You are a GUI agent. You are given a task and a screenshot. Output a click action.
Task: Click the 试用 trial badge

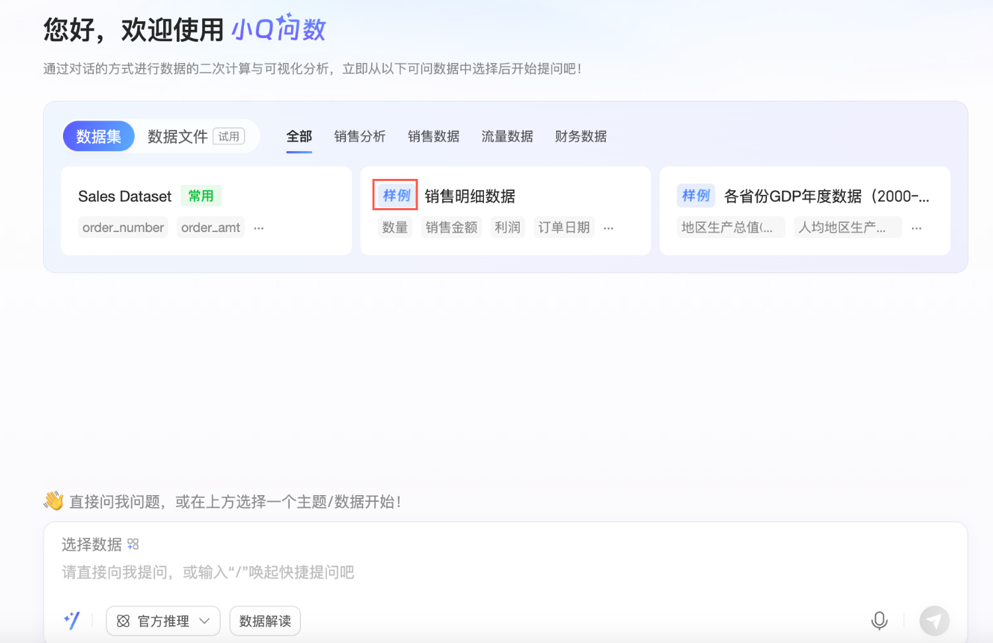click(x=229, y=137)
